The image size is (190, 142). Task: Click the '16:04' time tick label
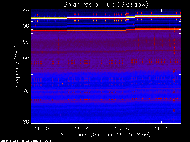(x=82, y=129)
